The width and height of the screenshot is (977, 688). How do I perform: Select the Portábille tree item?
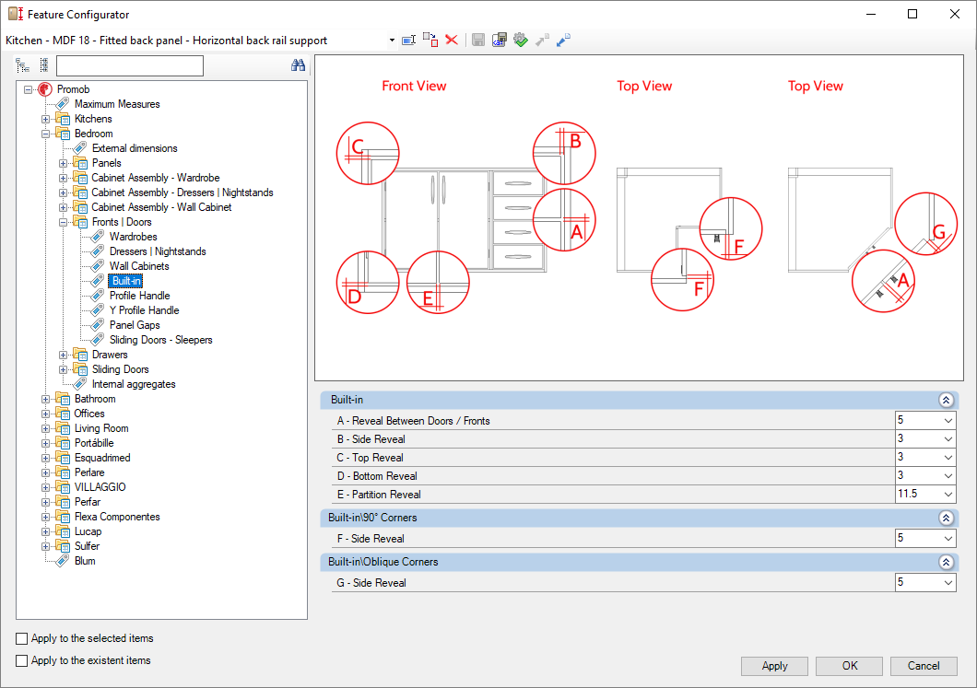pos(94,443)
